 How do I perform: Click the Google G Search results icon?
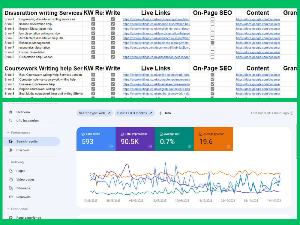point(11,141)
